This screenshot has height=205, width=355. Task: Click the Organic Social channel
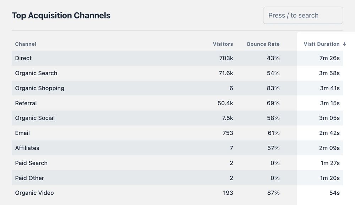[35, 118]
